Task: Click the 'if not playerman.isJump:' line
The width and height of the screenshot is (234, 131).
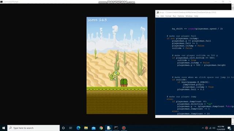Action: coord(183,39)
